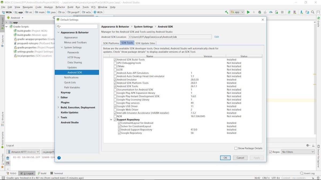321x180 pixels.
Task: Click the Edit SDK location link
Action: click(x=217, y=37)
